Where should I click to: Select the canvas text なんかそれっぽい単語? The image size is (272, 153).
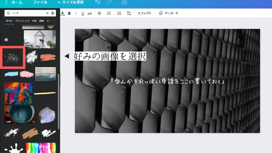click(x=168, y=81)
